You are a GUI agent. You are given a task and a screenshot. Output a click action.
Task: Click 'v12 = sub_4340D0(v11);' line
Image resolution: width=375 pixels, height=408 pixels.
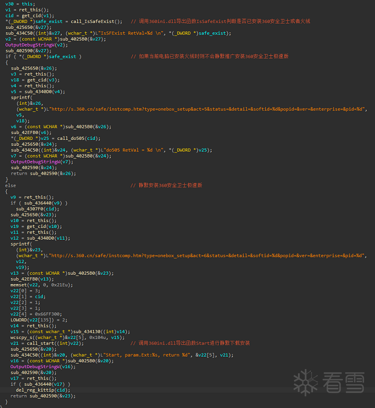(40, 238)
